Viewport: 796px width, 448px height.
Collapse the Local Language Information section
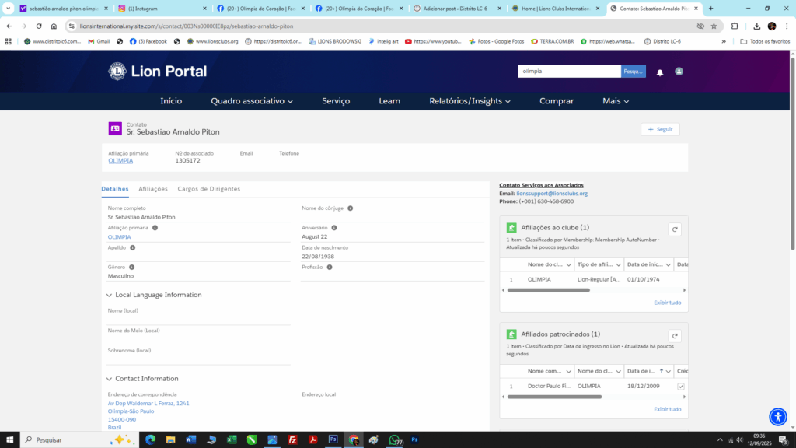coord(109,295)
